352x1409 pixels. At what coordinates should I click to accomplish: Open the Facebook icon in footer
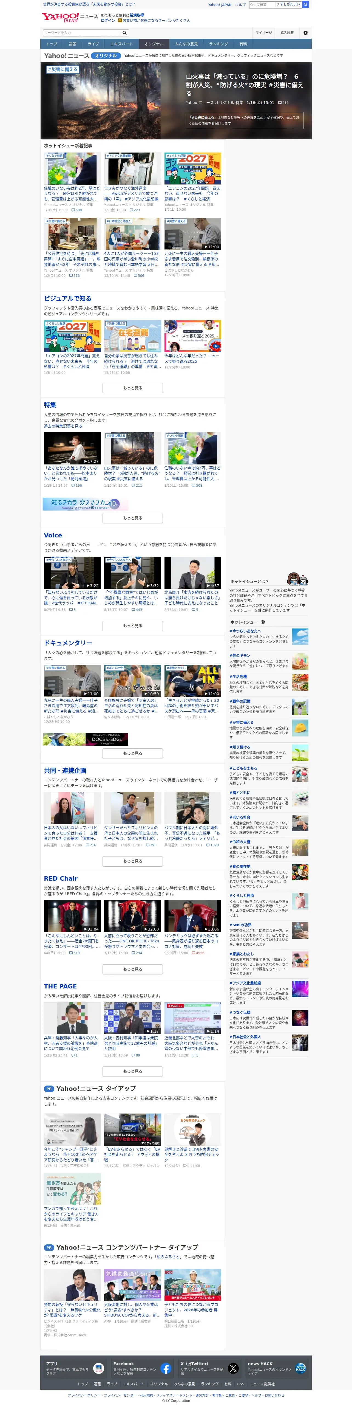tap(166, 1368)
